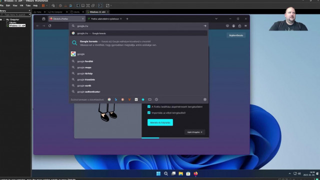
Task: Select Windows 11 x64 in library tree
Action: tap(17, 25)
